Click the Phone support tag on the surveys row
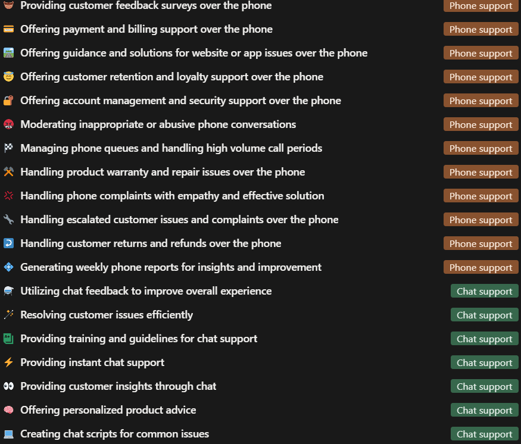The height and width of the screenshot is (444, 521). [481, 5]
